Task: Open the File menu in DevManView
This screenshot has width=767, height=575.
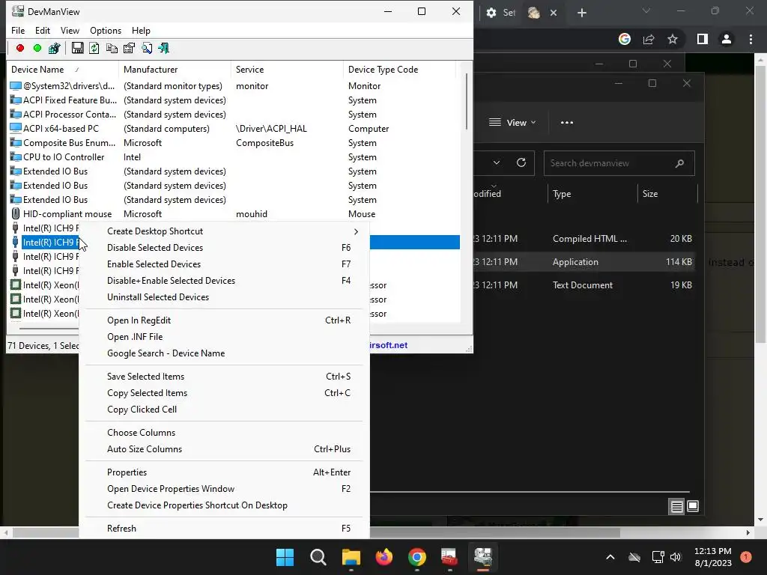Action: pos(18,30)
